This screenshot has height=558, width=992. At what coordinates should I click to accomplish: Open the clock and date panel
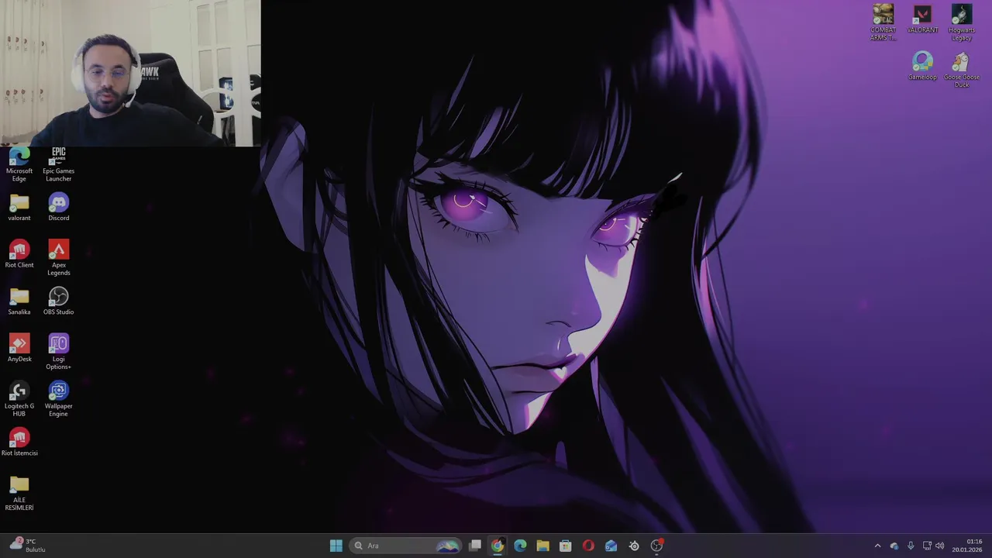(968, 546)
